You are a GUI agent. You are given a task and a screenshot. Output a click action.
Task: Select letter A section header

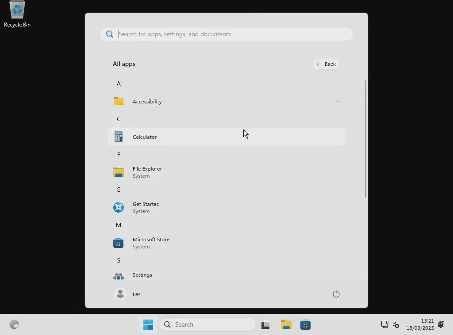tap(119, 84)
